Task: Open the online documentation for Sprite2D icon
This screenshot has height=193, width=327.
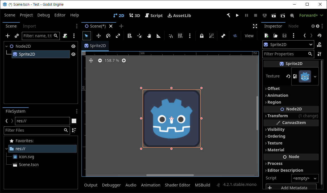Action: (319, 45)
